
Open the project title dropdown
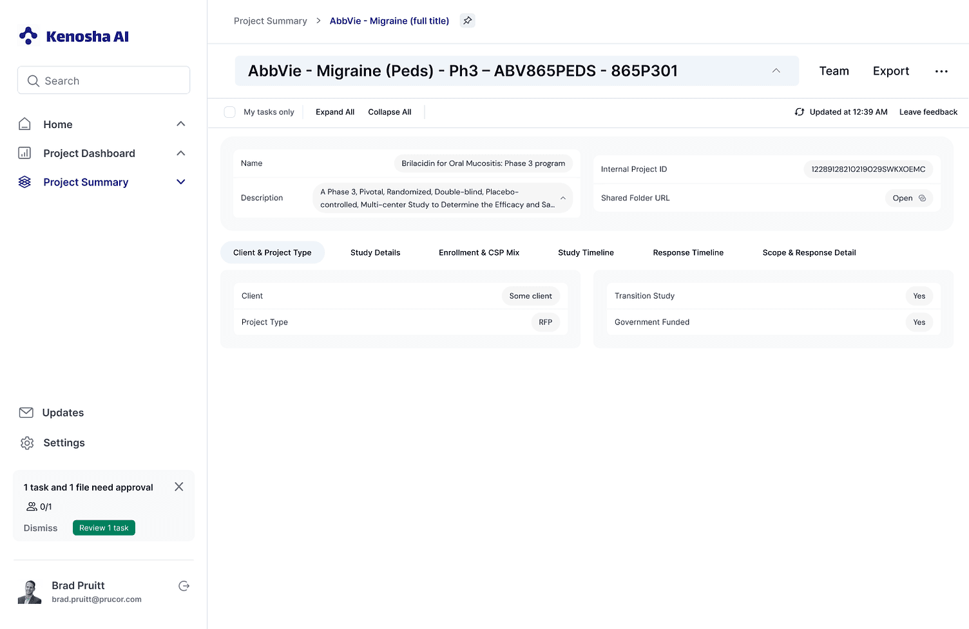coord(517,71)
